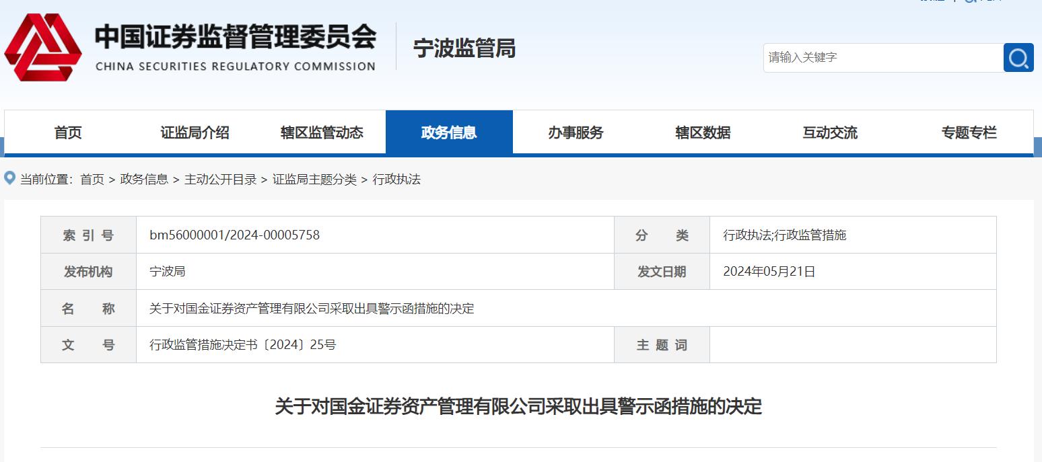
Task: Open the 首页 navigation tab
Action: [x=68, y=133]
